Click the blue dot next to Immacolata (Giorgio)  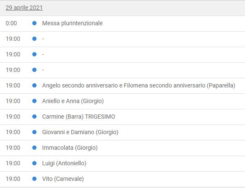[x=34, y=148]
